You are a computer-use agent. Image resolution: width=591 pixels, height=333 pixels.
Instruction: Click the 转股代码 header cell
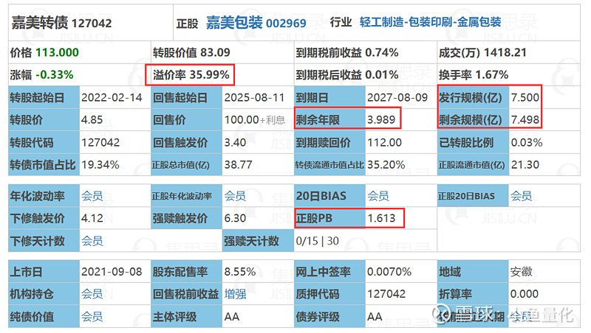click(44, 142)
